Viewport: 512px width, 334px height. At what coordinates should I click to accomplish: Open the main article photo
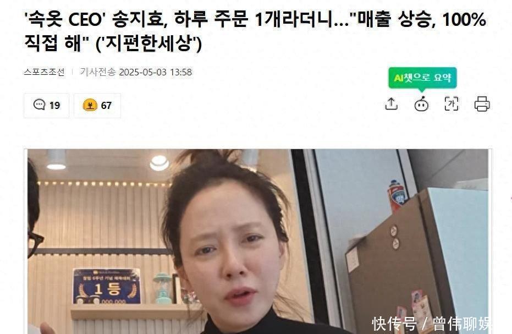[x=257, y=242]
